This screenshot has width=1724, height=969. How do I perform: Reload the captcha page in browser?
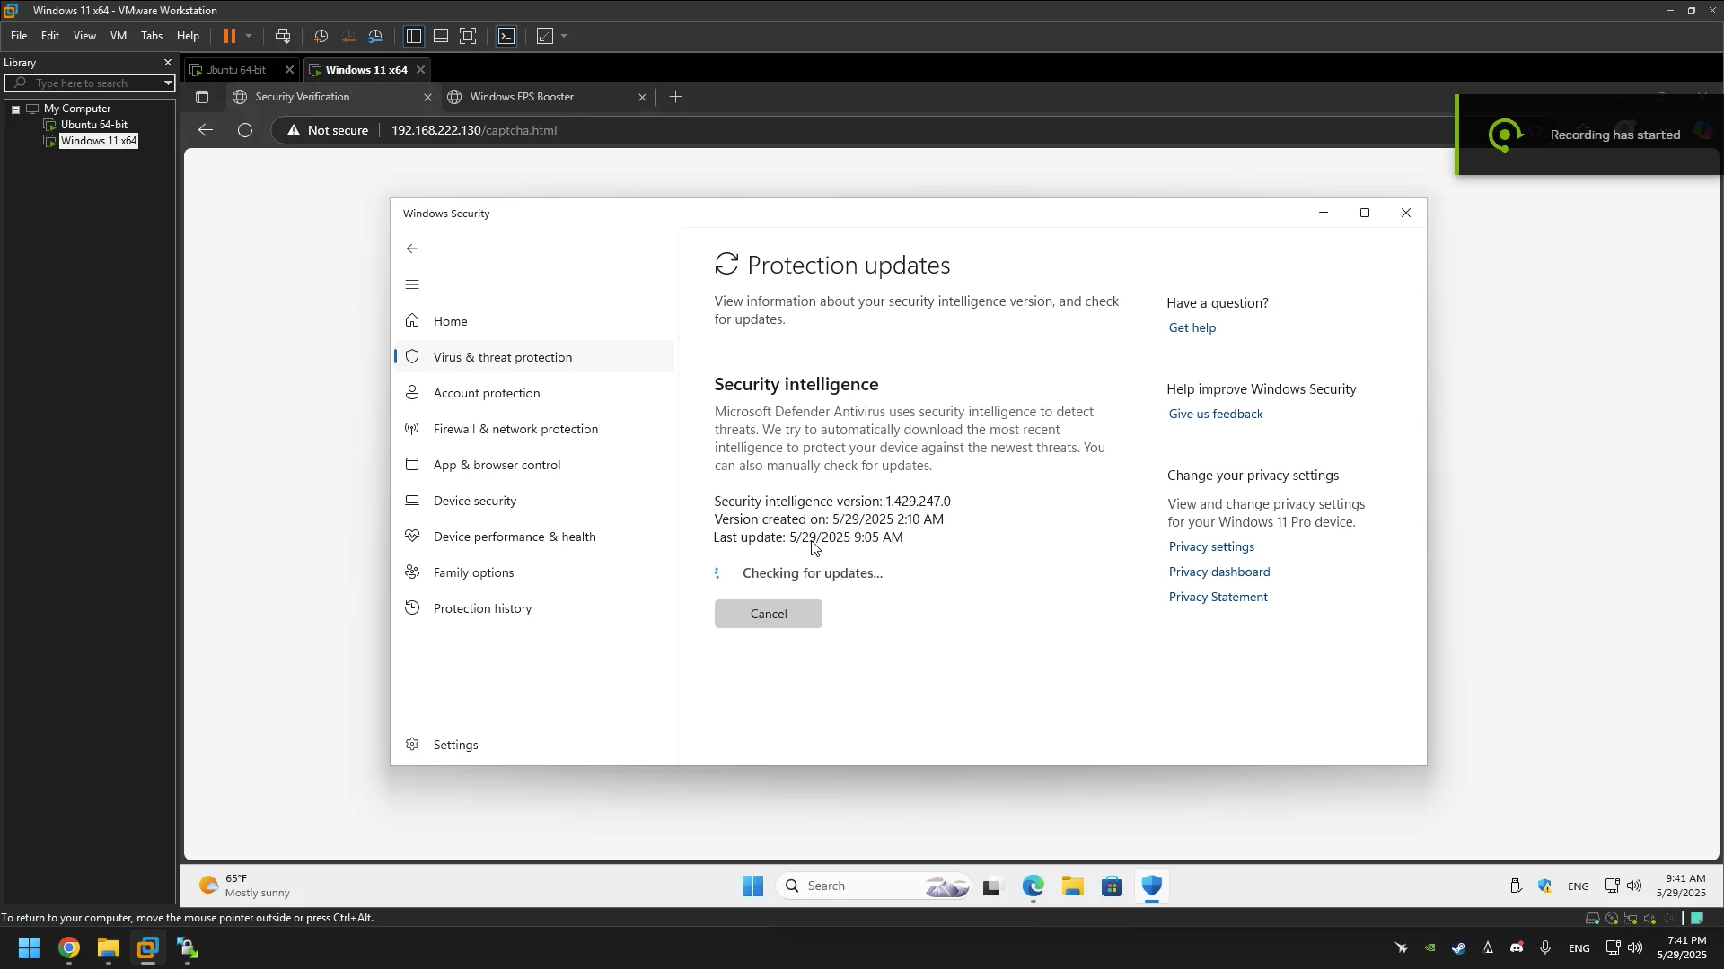coord(245,130)
